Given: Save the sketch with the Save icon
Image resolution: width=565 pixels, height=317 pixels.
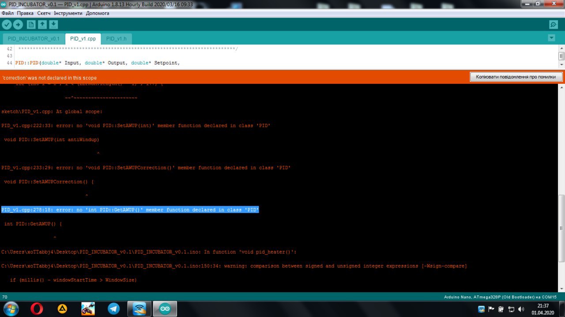Looking at the screenshot, I should point(53,25).
